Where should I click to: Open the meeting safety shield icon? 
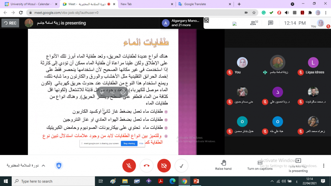[x=59, y=166]
